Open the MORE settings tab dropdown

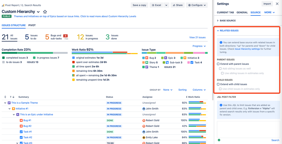click(x=269, y=12)
